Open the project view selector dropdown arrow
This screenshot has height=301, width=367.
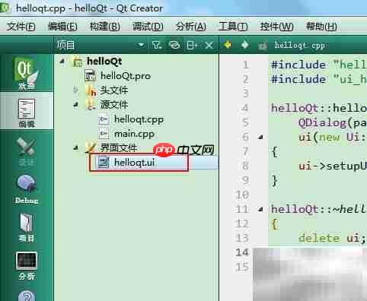pyautogui.click(x=141, y=45)
